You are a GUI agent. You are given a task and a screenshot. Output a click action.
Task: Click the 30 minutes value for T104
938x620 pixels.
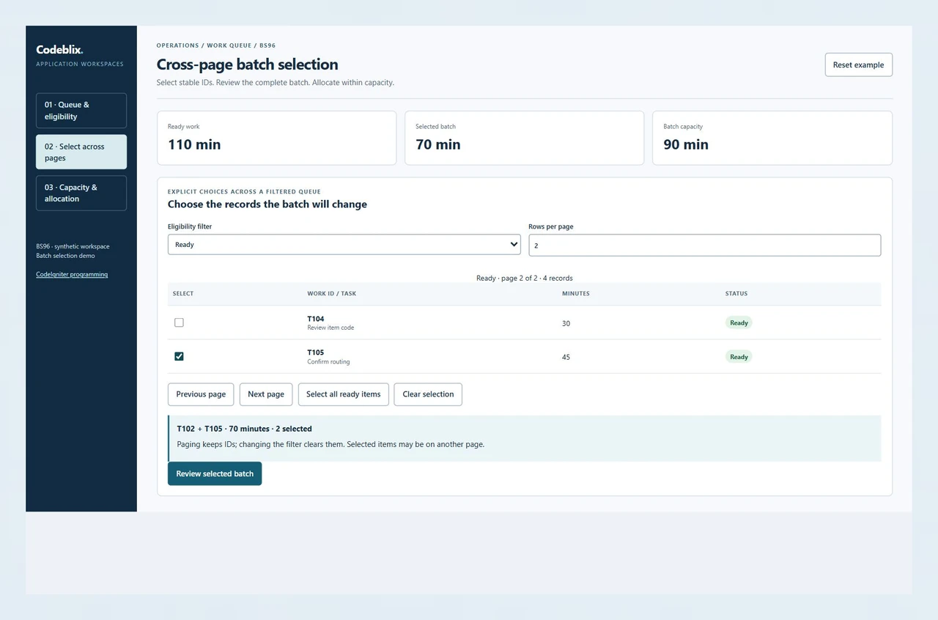tap(566, 323)
